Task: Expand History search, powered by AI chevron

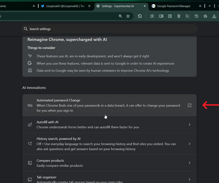Action: 189,144
